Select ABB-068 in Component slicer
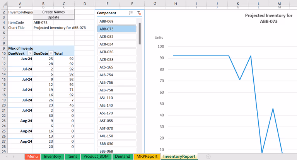Viewport: 297px width, 160px height. [x=117, y=21]
